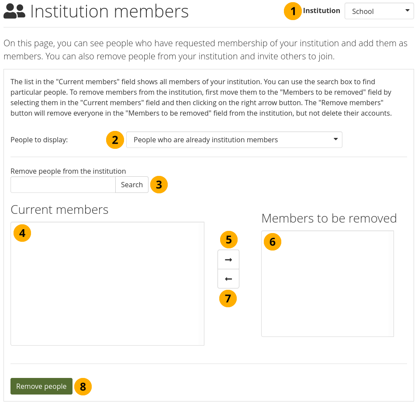Screen dimensions: 418x405
Task: Focus the member search text box
Action: click(x=63, y=185)
